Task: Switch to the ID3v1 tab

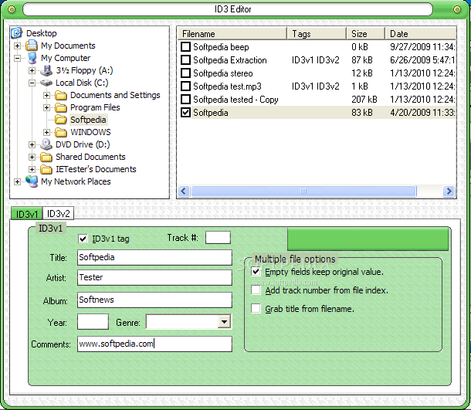Action: (27, 214)
